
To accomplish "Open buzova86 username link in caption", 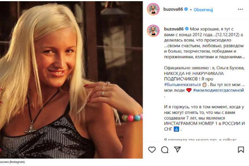I will point(174,29).
